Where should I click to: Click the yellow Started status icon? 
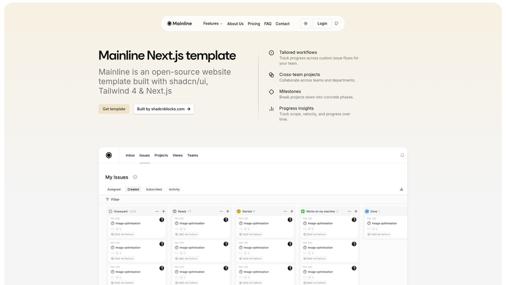239,212
